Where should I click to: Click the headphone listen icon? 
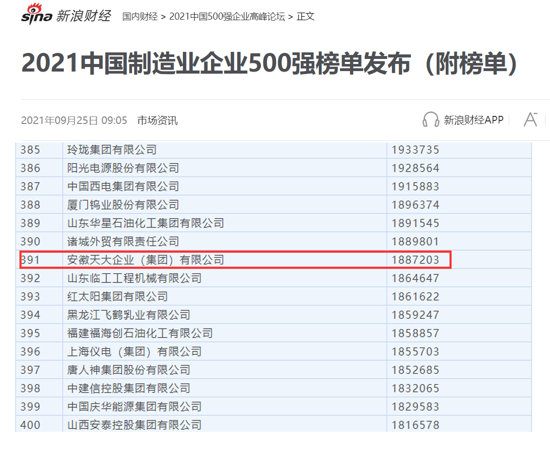coord(431,120)
